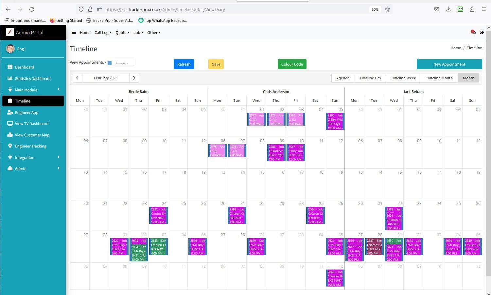Open the Quote dropdown menu

click(122, 33)
